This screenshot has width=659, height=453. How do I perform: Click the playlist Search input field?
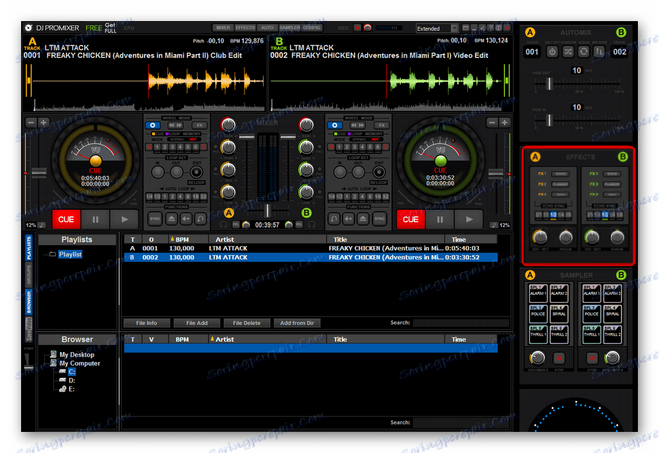tap(461, 322)
